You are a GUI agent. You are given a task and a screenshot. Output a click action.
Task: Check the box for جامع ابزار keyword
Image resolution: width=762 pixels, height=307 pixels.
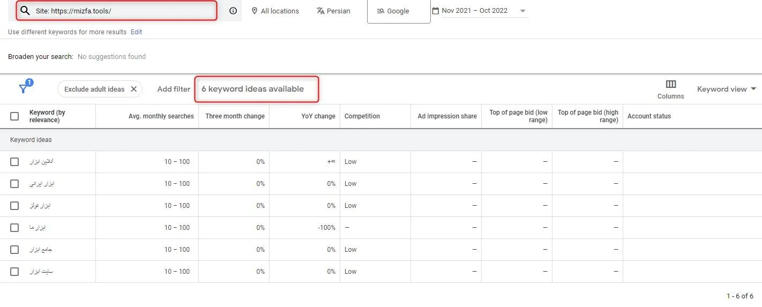click(14, 250)
